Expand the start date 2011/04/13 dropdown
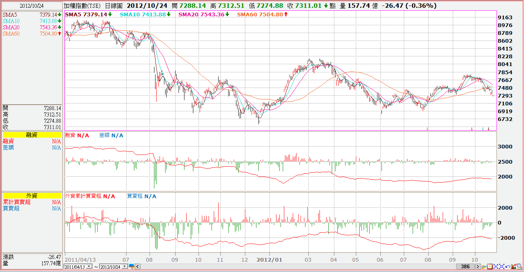Image resolution: width=524 pixels, height=272 pixels. 89,266
